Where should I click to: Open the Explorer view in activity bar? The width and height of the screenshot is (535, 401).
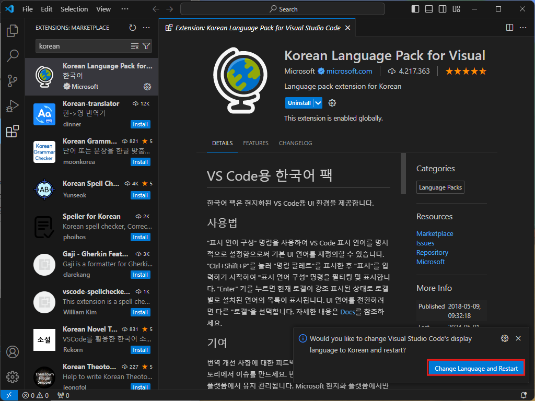[13, 31]
